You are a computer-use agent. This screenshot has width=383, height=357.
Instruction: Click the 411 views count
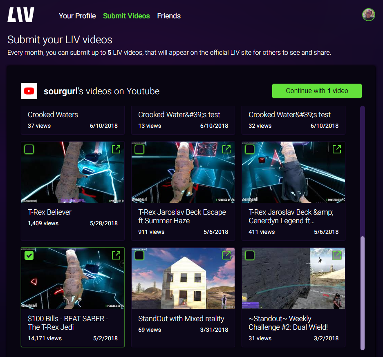pos(262,232)
